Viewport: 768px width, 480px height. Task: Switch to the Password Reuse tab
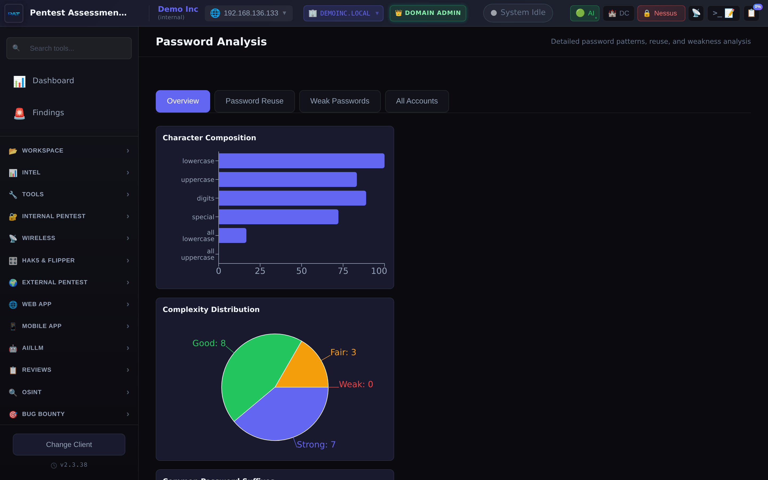tap(254, 101)
